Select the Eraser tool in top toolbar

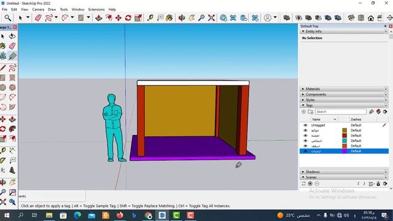point(38,18)
